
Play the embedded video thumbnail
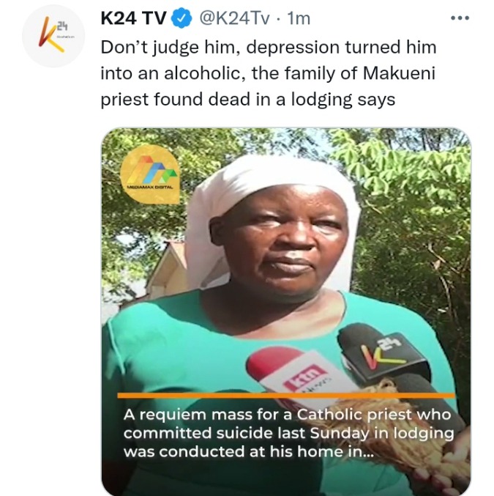(x=286, y=311)
